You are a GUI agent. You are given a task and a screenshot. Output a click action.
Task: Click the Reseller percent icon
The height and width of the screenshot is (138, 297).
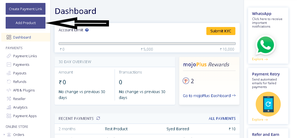9,99
